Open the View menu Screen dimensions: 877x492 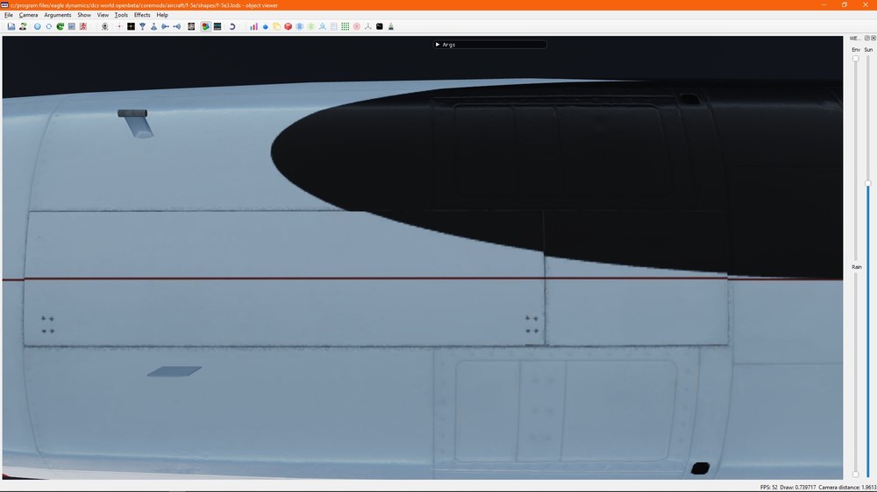(x=103, y=15)
